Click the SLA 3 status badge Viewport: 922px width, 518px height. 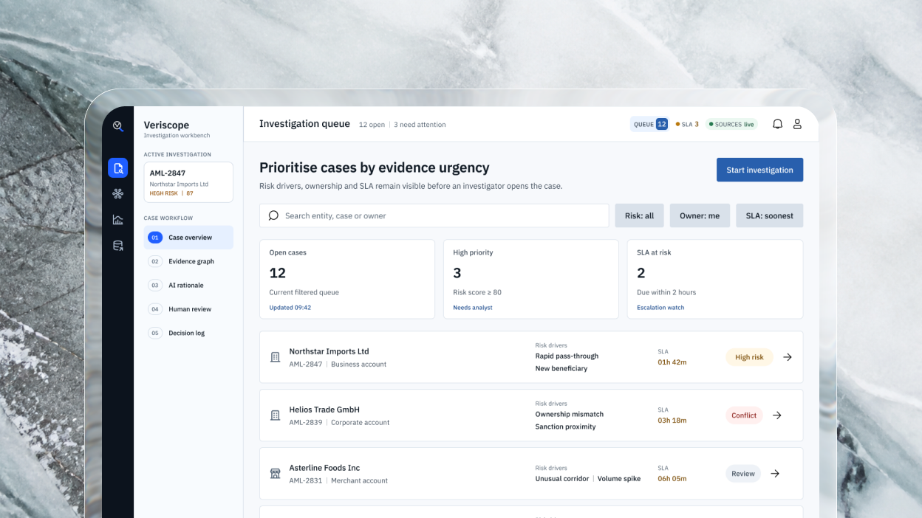coord(687,124)
